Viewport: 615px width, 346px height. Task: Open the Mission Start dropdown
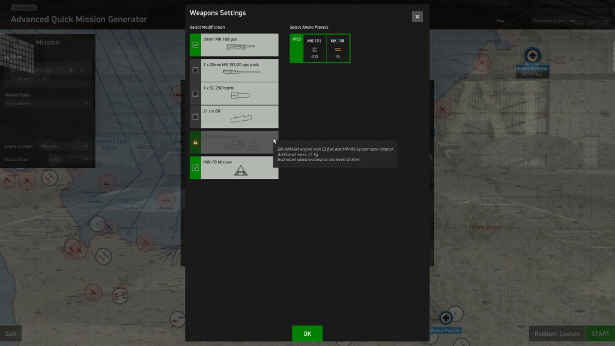click(68, 159)
